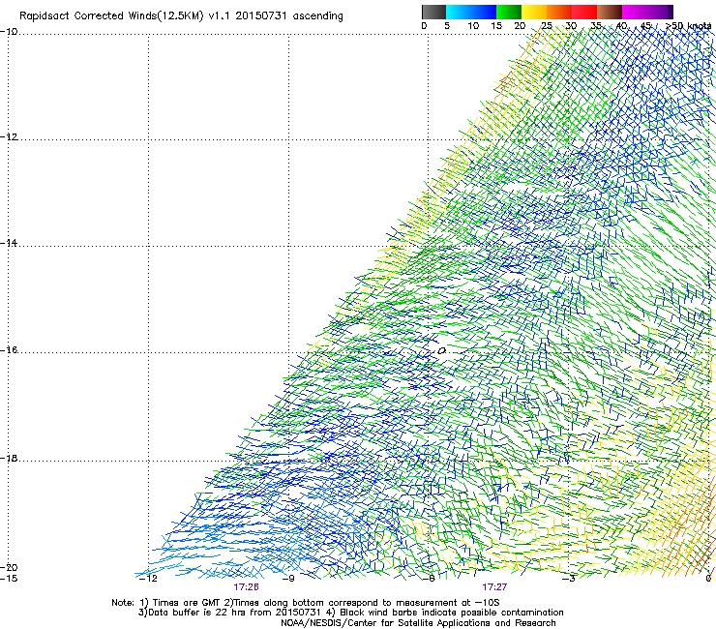Click the '-12' longitude label on the horizontal axis
The image size is (716, 629).
pos(148,579)
